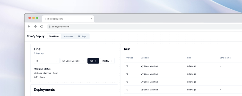This screenshot has height=96, width=242.
Task: Expand the My Local Machine dropdown
Action: coord(73,61)
